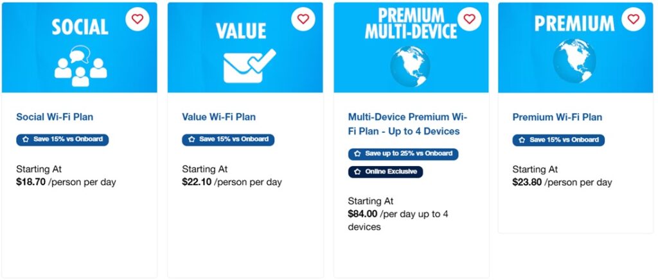Favorite the Premium Multi-Device plan heart
Screen dimensions: 658x280
pyautogui.click(x=469, y=19)
